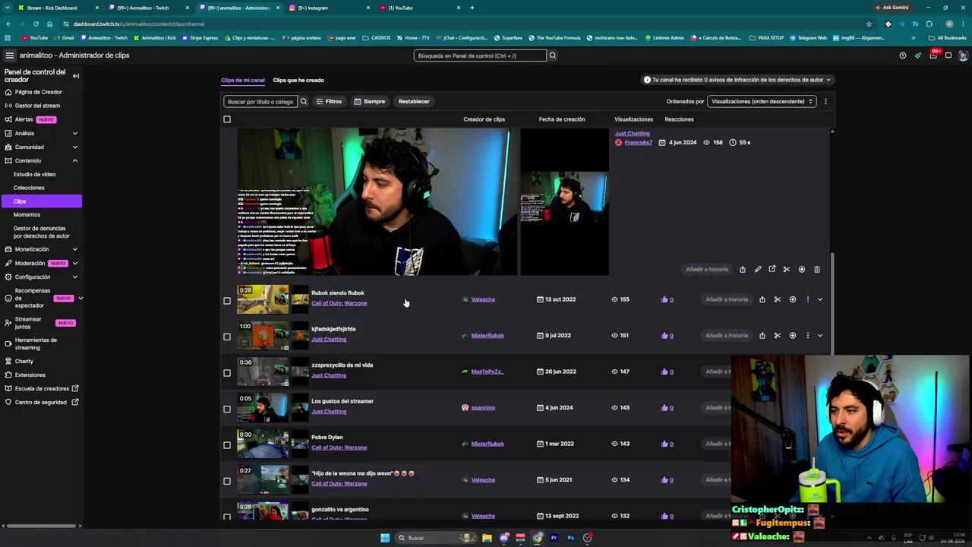Expand the Rubok siendo Rubok row chevron

point(820,299)
